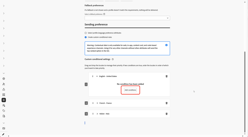Screen dimensions: 248x137
Task: Choose Create custom conditional rules radio
Action: click(86, 37)
